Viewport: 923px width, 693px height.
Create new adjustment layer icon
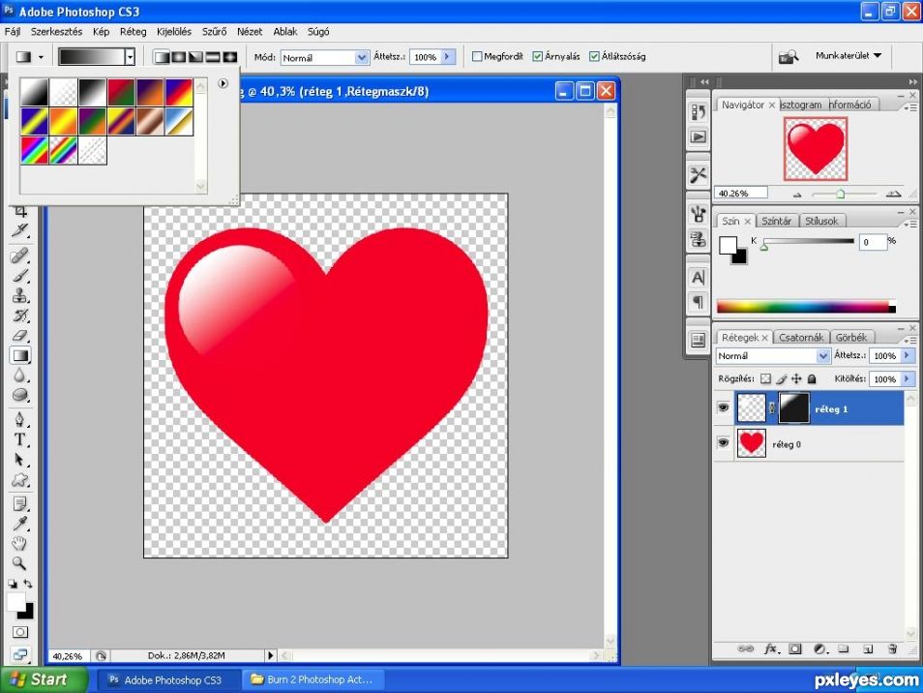(x=820, y=648)
